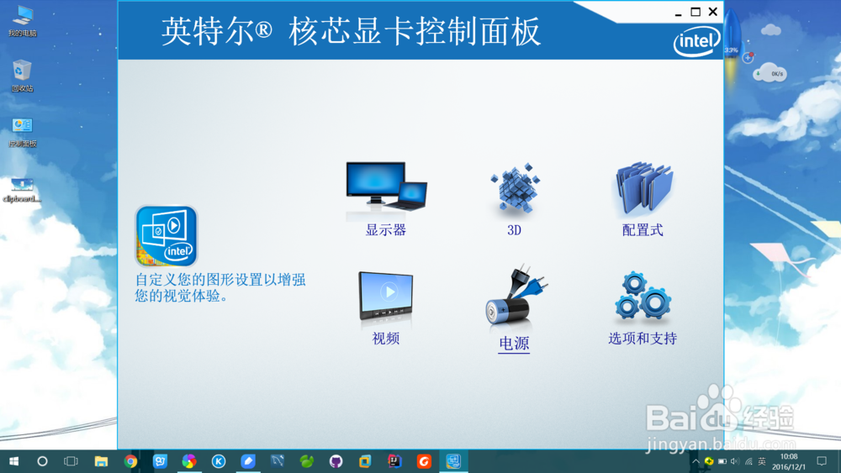This screenshot has height=473, width=841.
Task: Switch input language via 英 indicator
Action: (762, 461)
